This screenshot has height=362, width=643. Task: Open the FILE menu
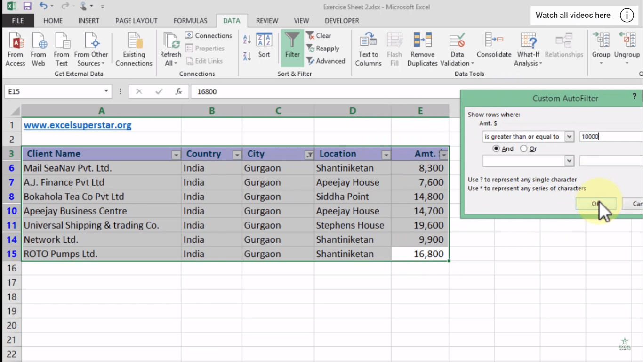17,21
